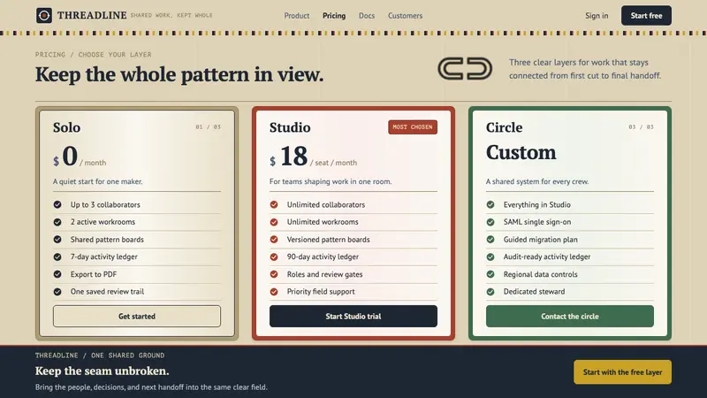The width and height of the screenshot is (707, 398).
Task: Click checkmark icon beside Audit-ready activity ledger
Action: tap(490, 256)
